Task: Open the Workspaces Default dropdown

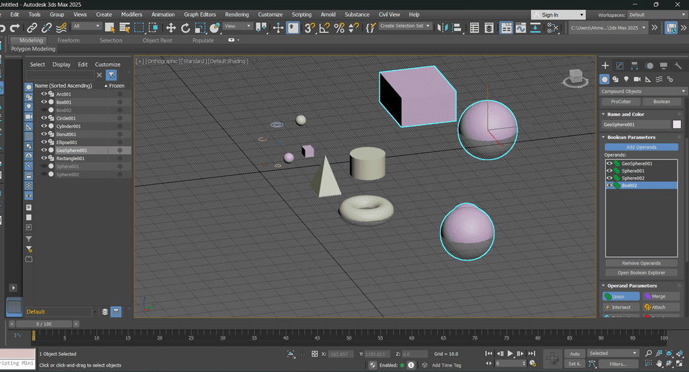Action: point(657,15)
